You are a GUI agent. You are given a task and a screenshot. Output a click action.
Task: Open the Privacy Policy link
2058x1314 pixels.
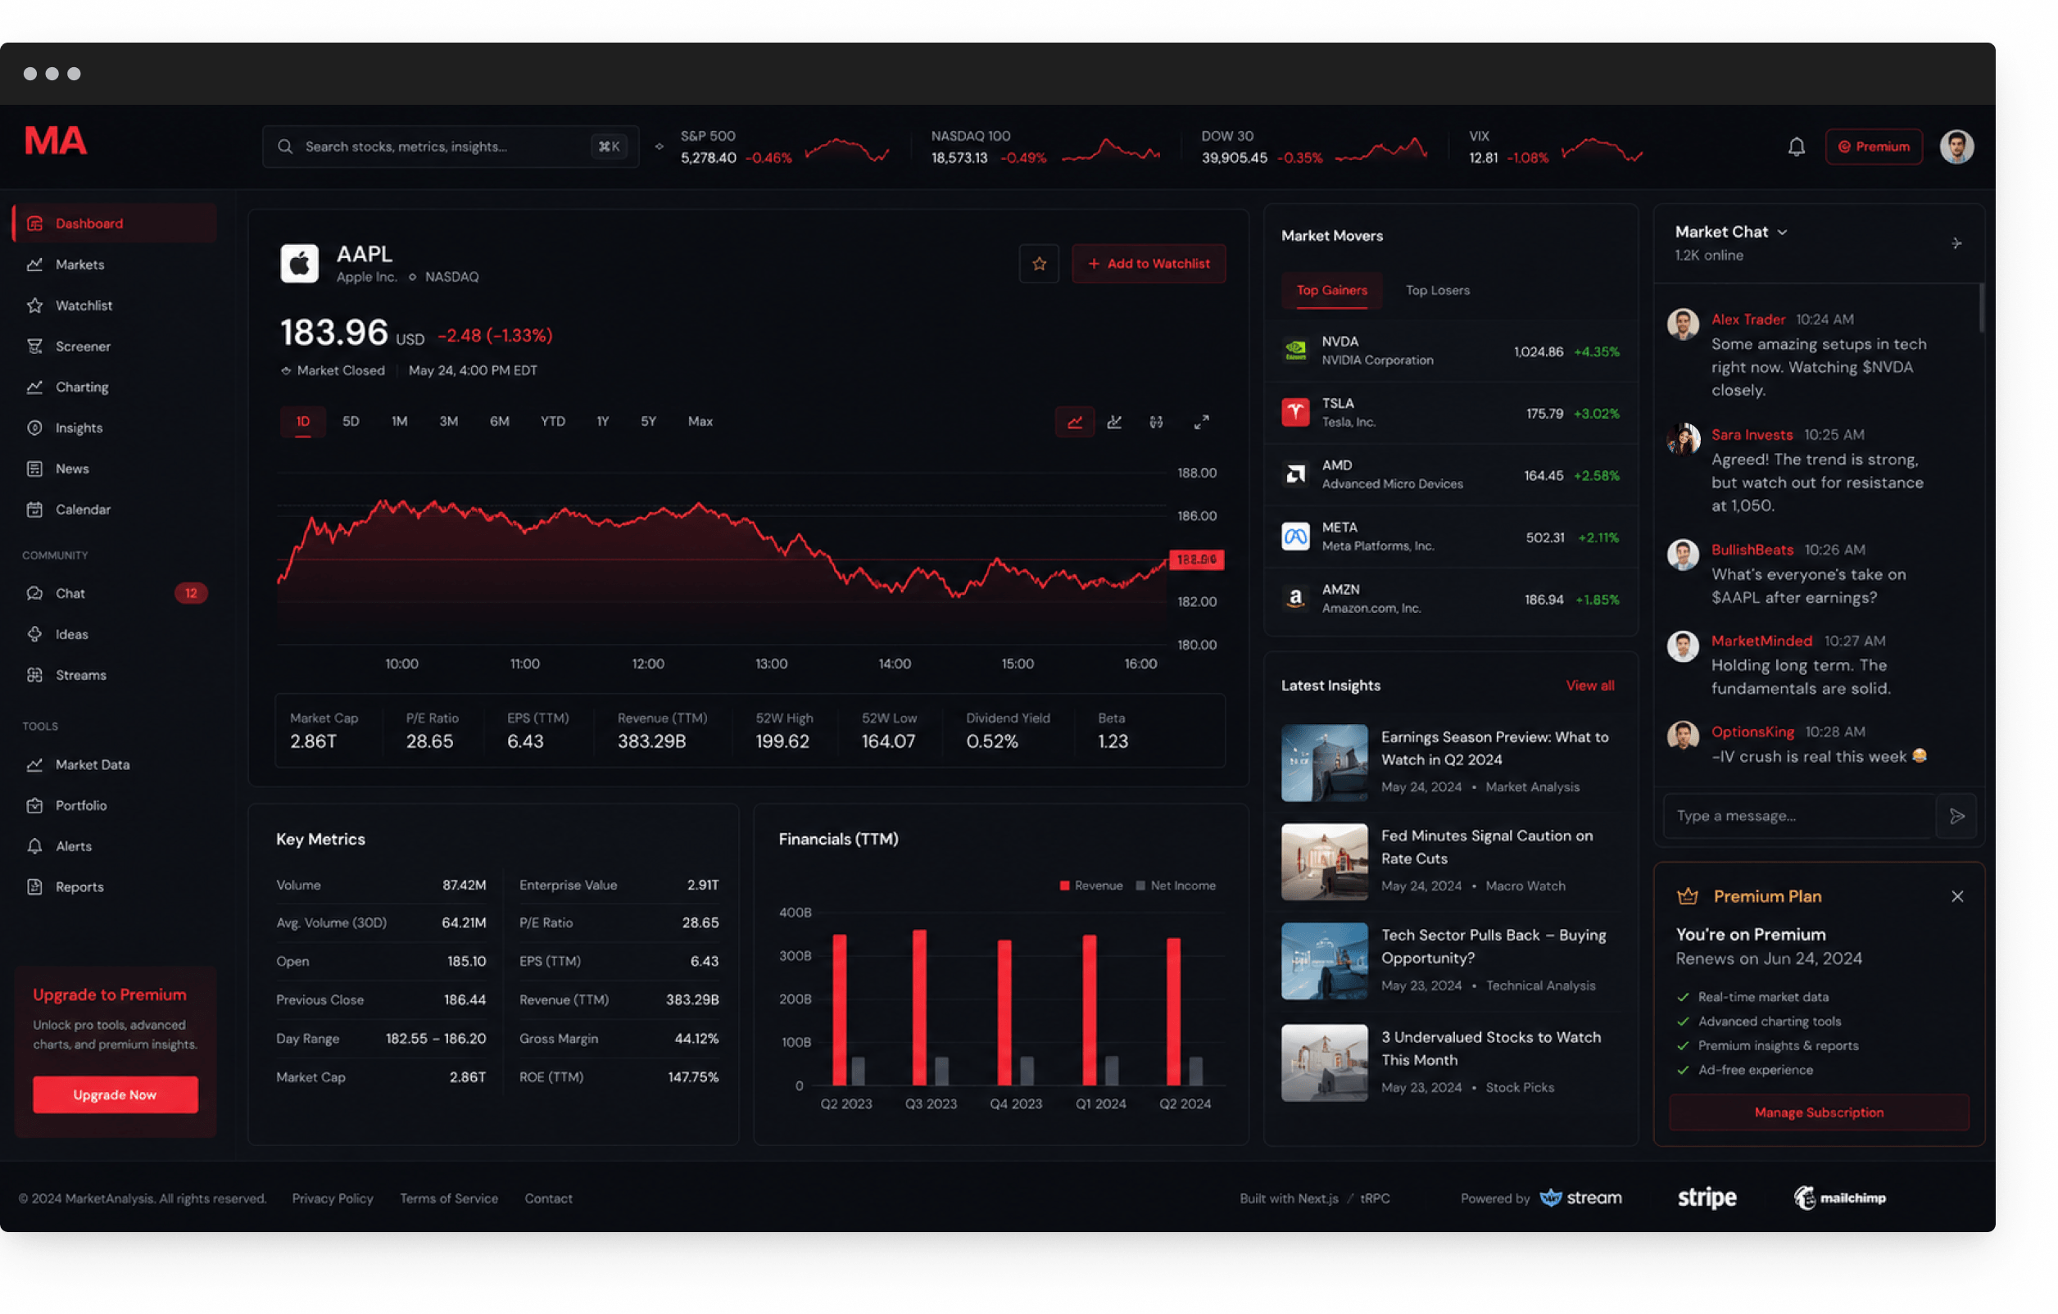[x=333, y=1198]
